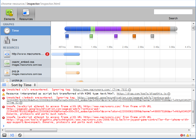Viewport: 196px width, 139px height.
Task: Click the 2.49s timeline label
Action: pyautogui.click(x=125, y=47)
